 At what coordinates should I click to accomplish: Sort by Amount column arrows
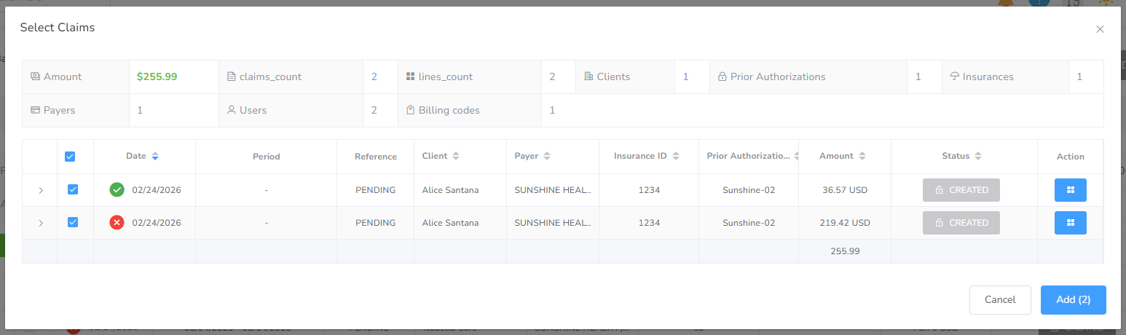[x=862, y=157]
